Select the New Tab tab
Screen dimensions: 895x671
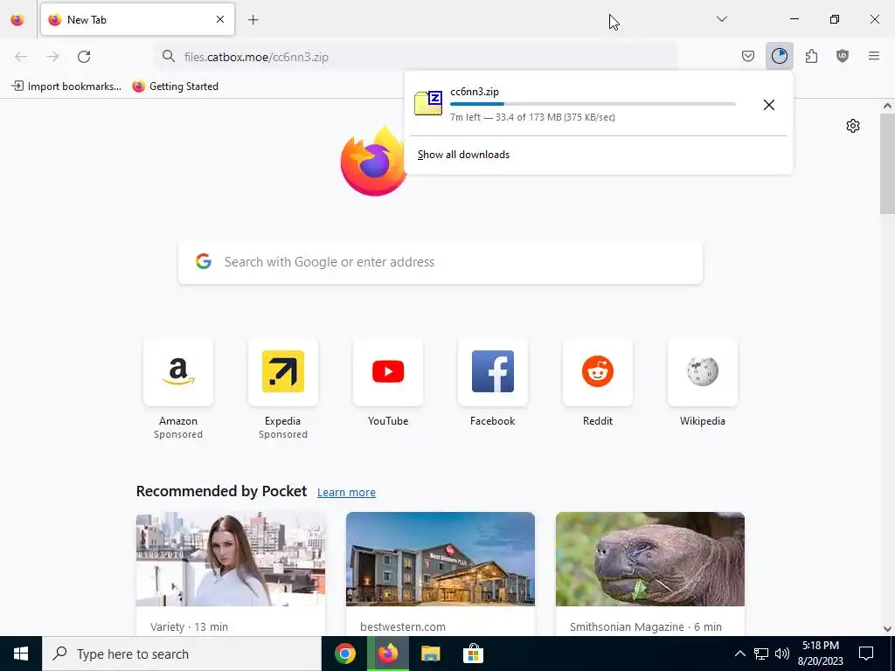137,19
